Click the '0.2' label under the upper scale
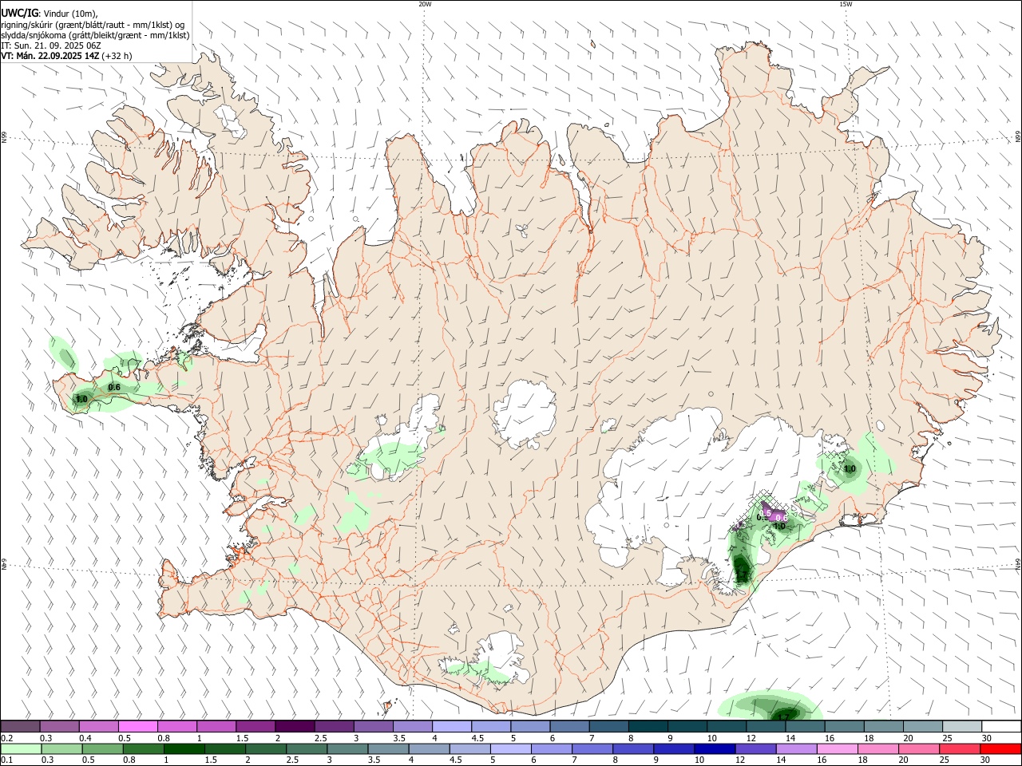 [6, 738]
